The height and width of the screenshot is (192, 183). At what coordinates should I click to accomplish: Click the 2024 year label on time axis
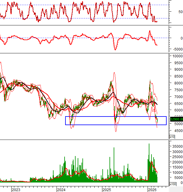[61, 189]
